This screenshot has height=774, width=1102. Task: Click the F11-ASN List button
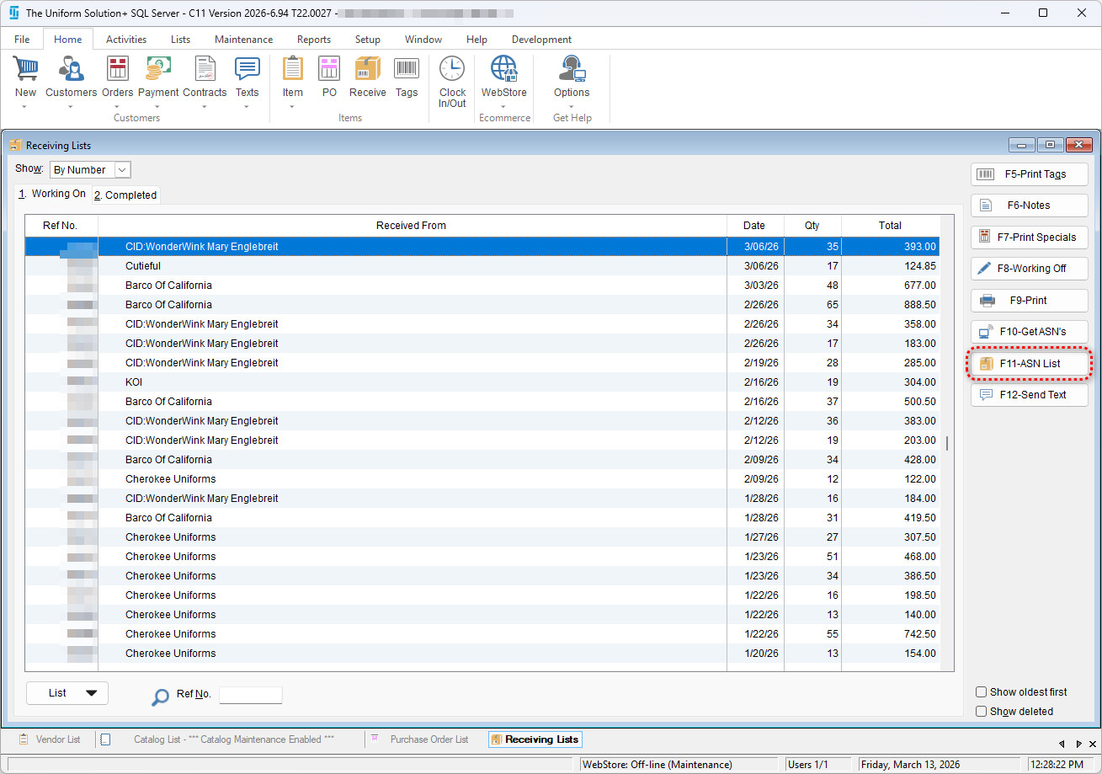[1029, 364]
